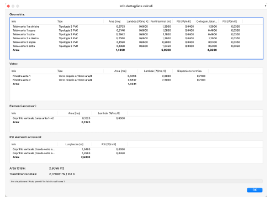
Task: Select Coprifilo verticale / area anta 1->2 row
Action: pos(136,118)
